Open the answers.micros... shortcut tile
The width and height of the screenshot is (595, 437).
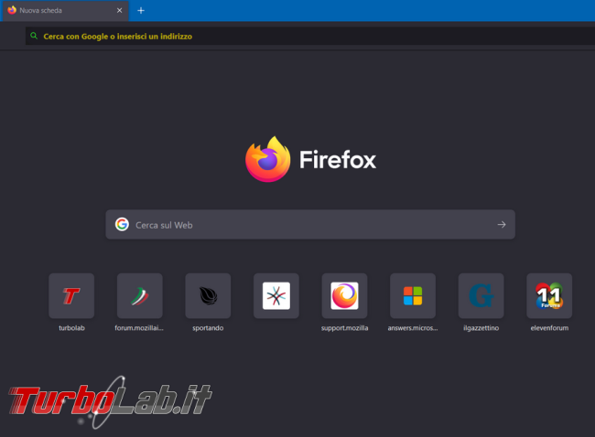pyautogui.click(x=413, y=295)
